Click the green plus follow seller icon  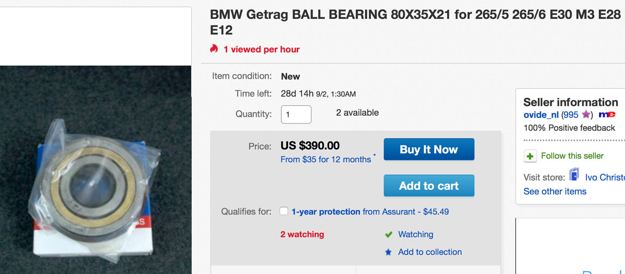[x=531, y=156]
